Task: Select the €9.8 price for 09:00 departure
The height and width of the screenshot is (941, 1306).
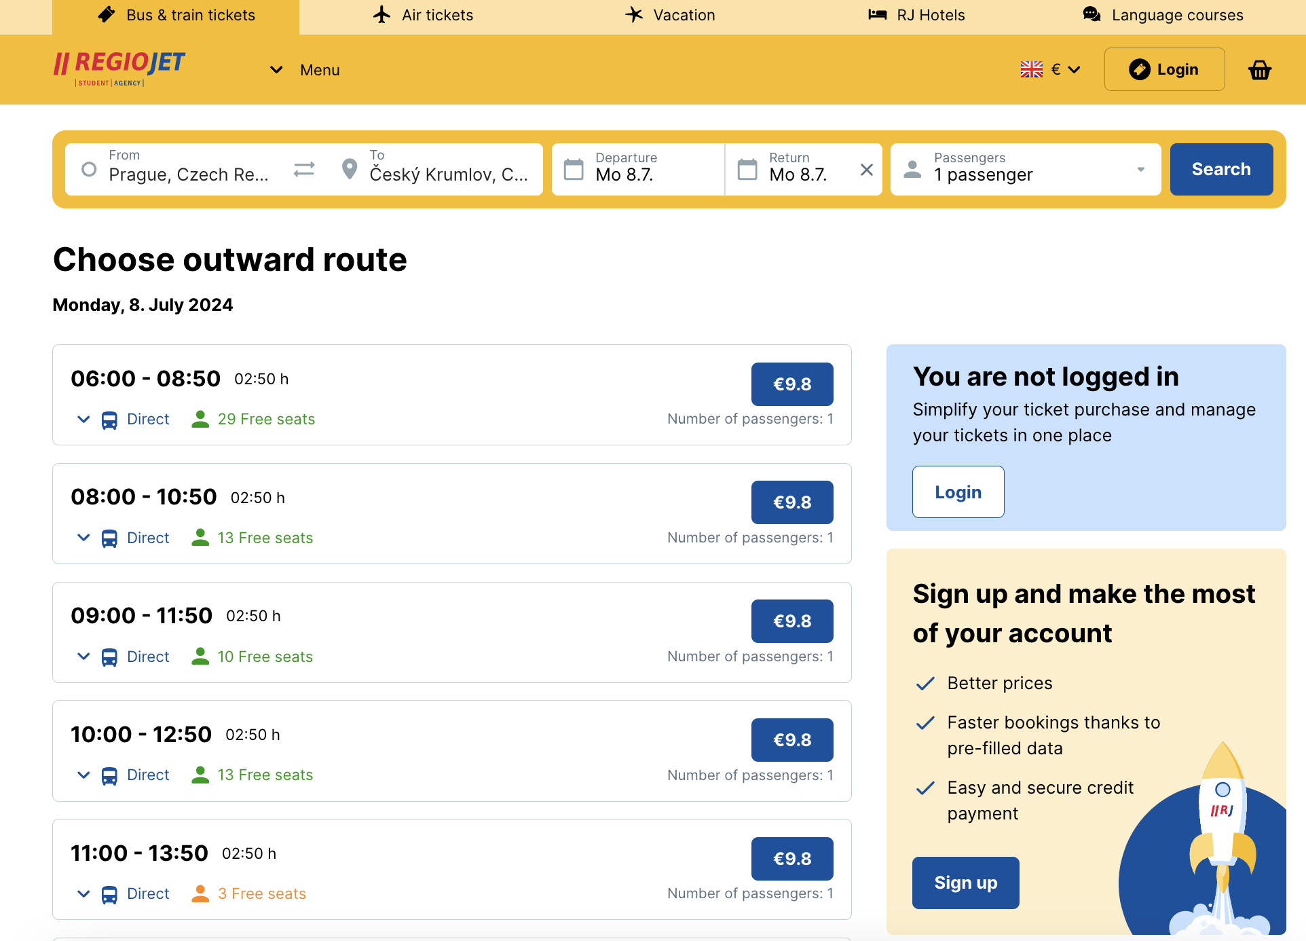Action: coord(792,621)
